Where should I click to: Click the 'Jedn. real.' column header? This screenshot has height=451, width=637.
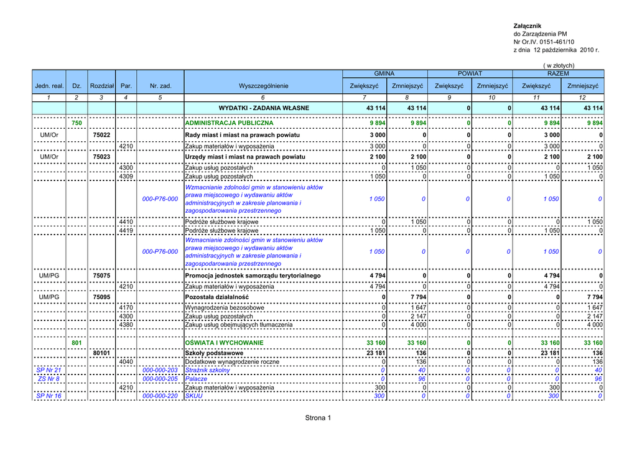49,86
